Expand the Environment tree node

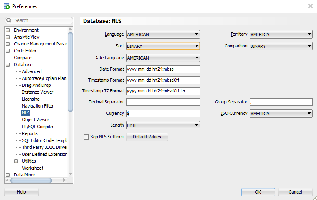click(x=8, y=30)
